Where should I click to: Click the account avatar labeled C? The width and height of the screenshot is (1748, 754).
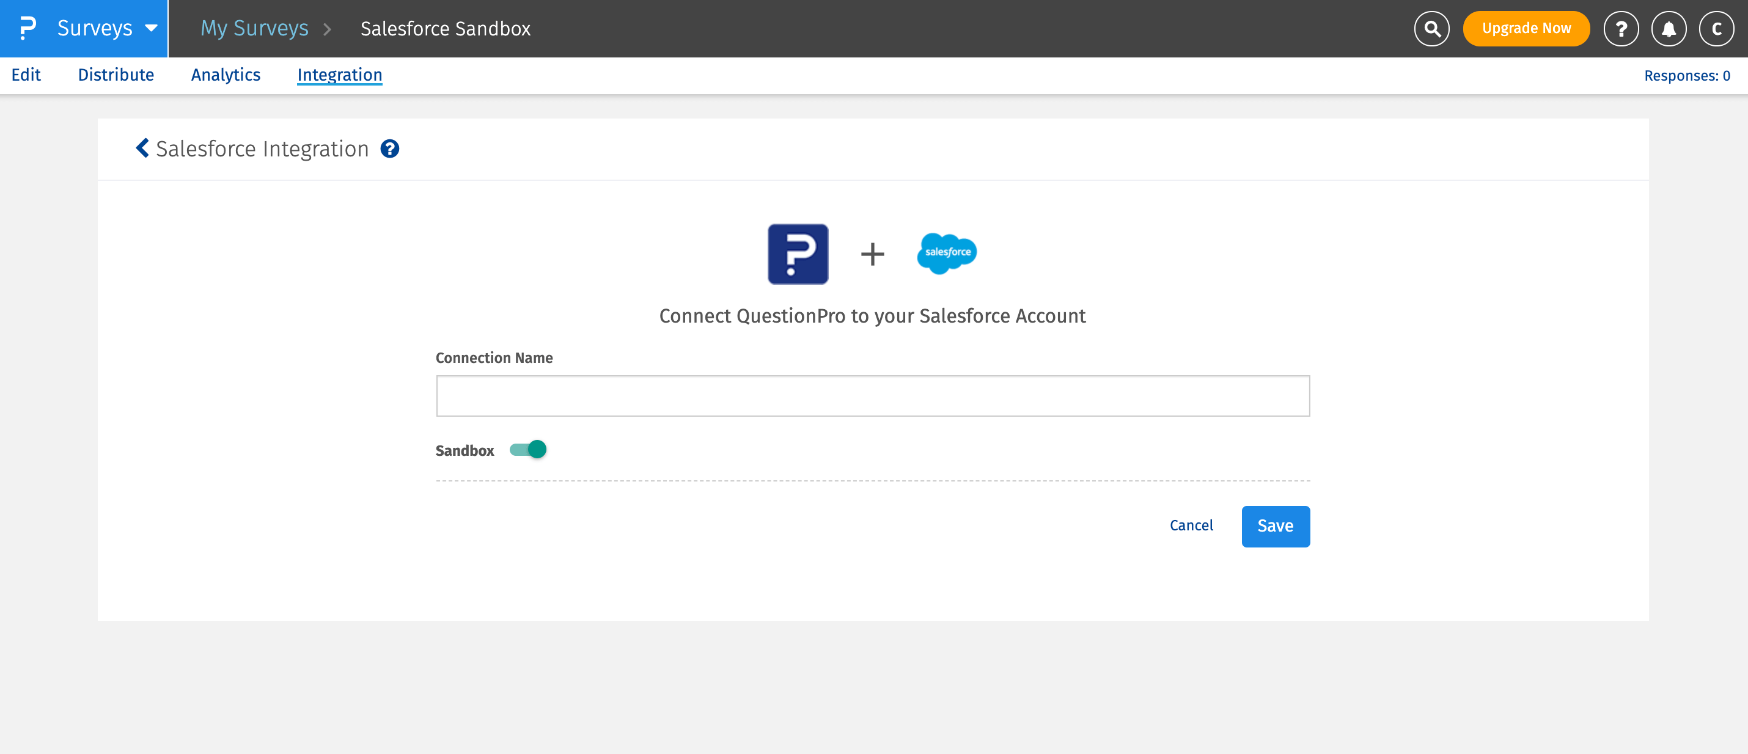1717,29
